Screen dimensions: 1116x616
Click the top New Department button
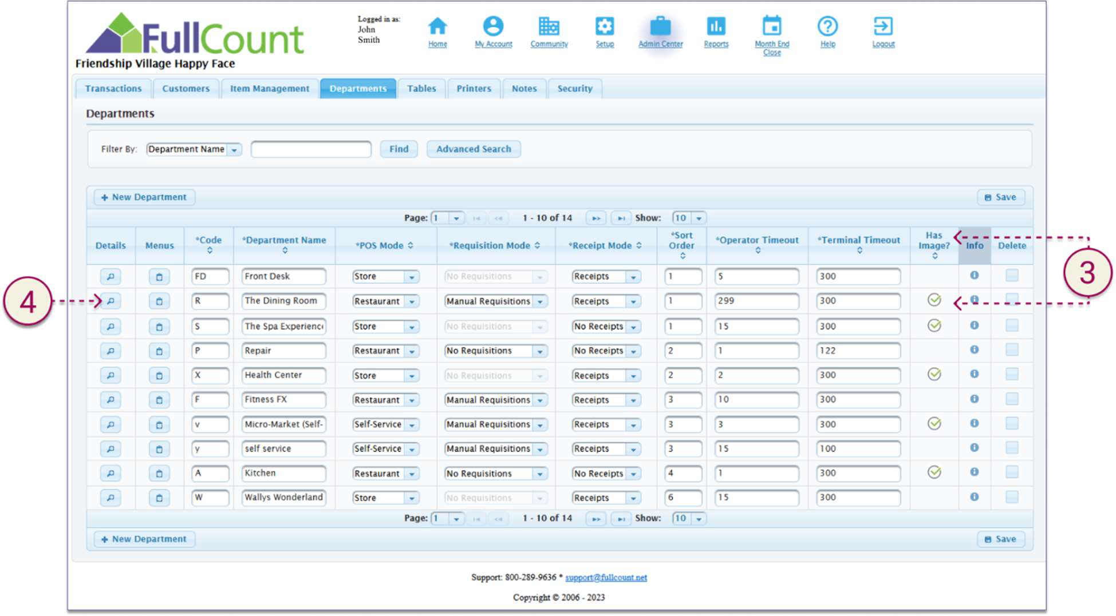[x=144, y=197]
